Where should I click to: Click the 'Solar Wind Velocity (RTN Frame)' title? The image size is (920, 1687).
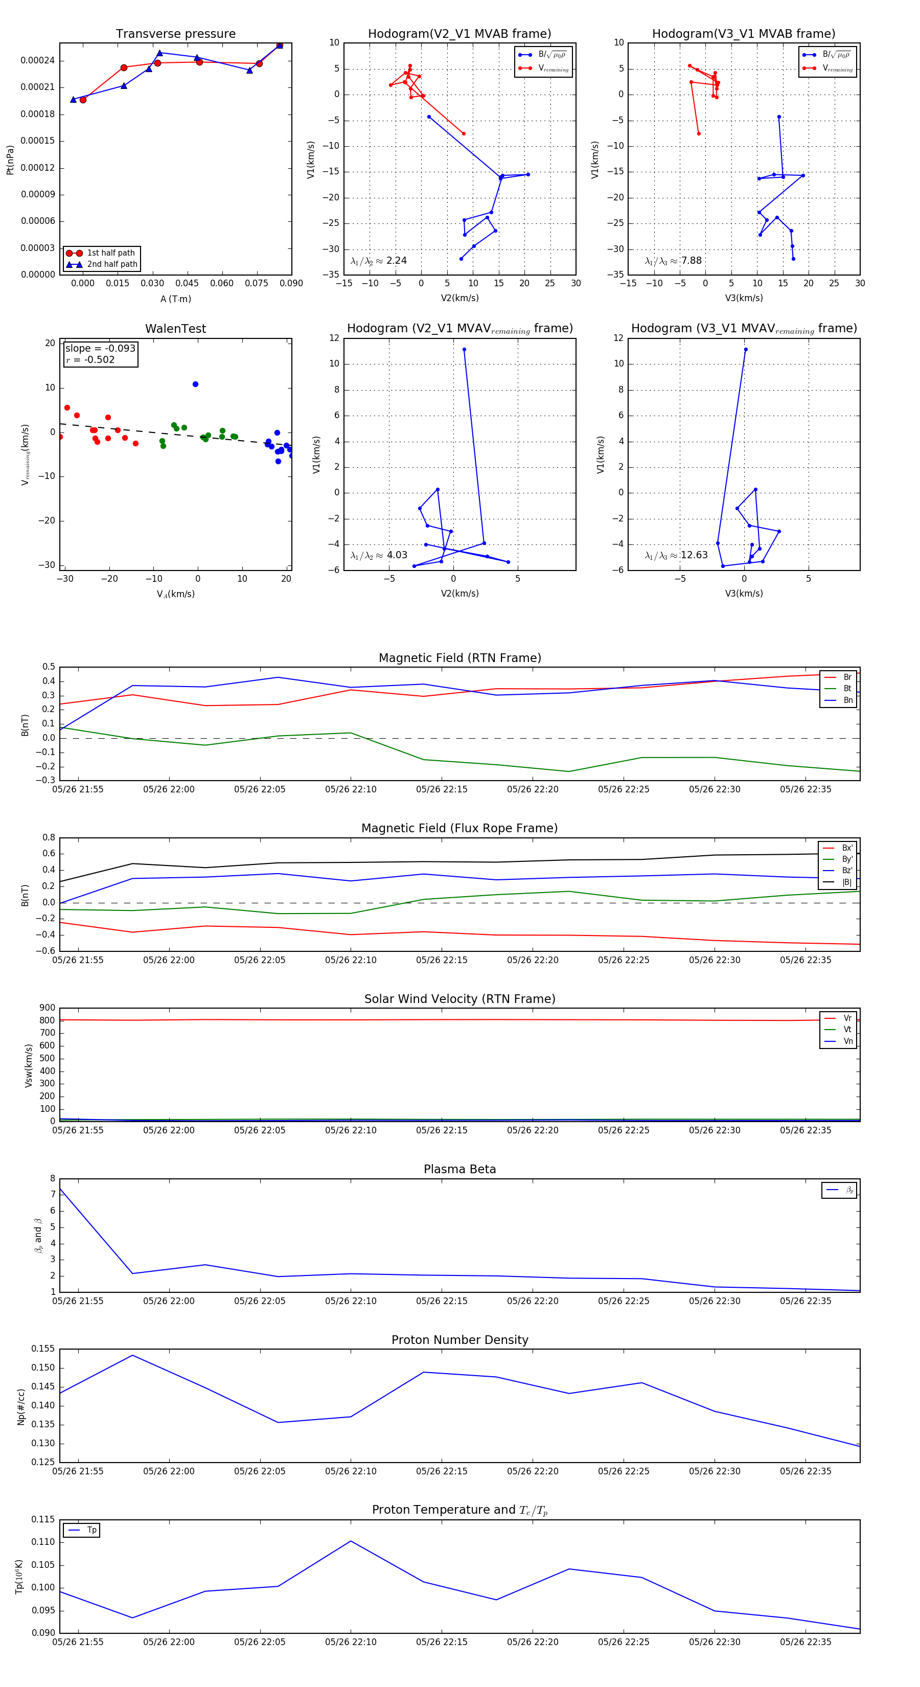(x=459, y=999)
